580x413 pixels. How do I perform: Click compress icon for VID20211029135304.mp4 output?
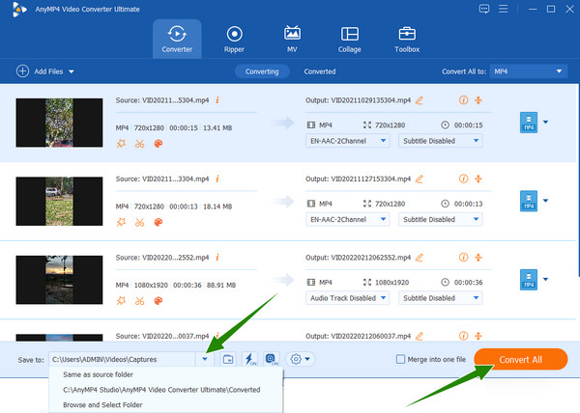point(478,100)
